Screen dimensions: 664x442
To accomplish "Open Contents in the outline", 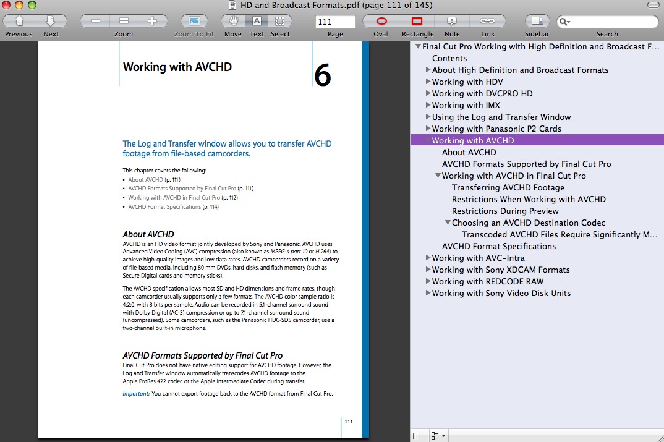I will (x=449, y=59).
